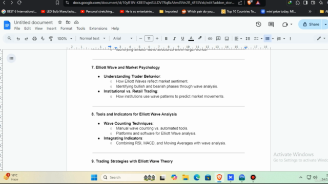Image resolution: width=328 pixels, height=184 pixels.
Task: Click the font size field showing 11
Action: (149, 38)
